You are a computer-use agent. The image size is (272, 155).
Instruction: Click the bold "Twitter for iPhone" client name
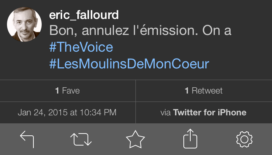coord(210,112)
